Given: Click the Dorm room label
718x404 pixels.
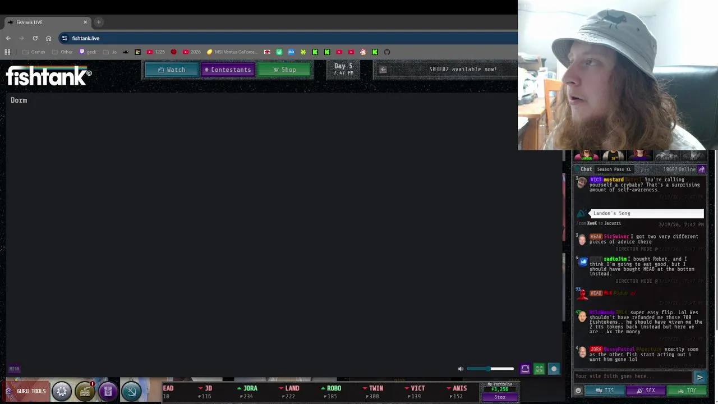Looking at the screenshot, I should [x=19, y=100].
